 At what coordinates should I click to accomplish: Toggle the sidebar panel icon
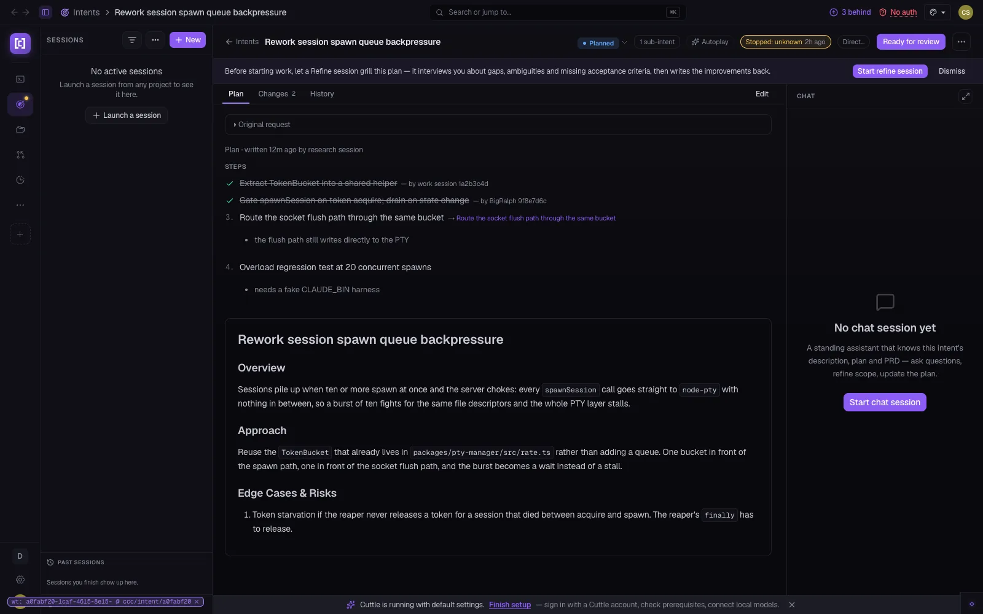point(45,12)
